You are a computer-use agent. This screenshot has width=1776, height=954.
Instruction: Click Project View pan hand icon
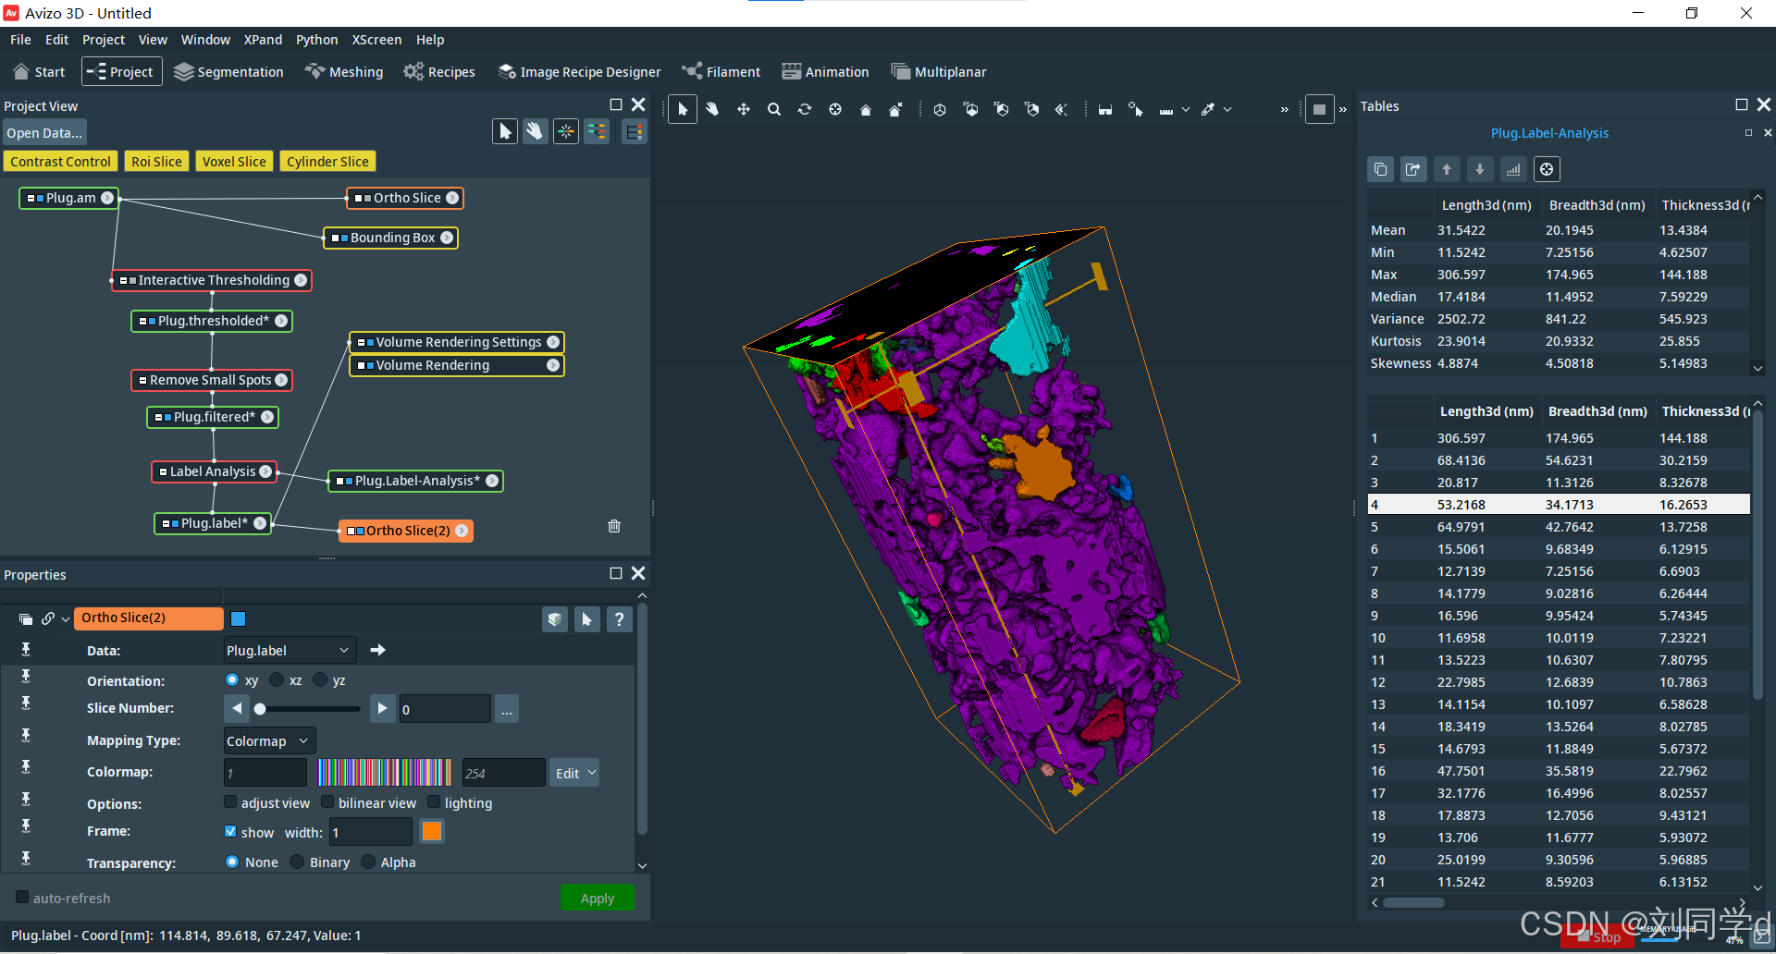[x=535, y=131]
